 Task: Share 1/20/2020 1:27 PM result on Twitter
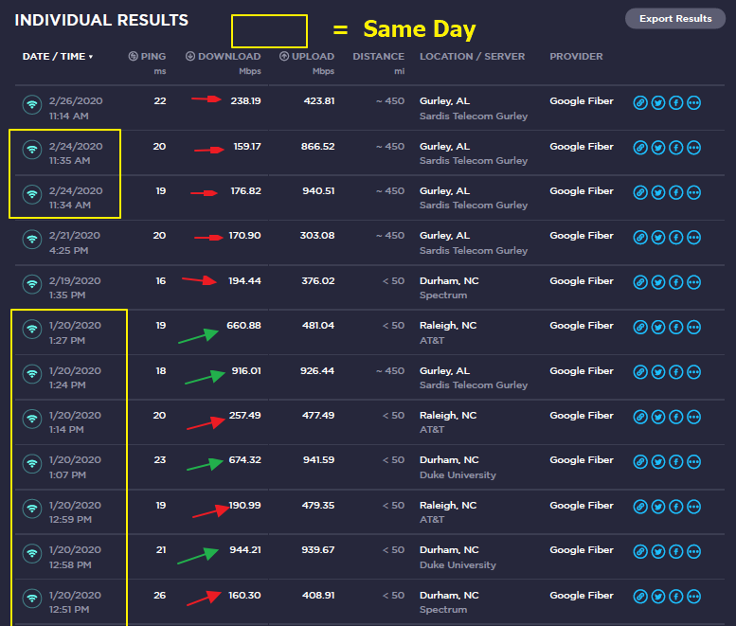click(658, 327)
